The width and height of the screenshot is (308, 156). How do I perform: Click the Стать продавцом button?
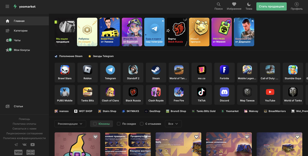272,6
